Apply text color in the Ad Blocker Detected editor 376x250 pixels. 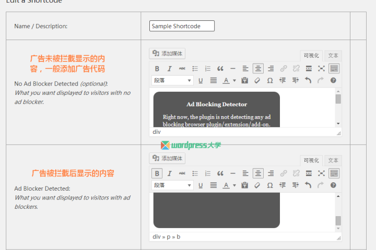click(226, 185)
